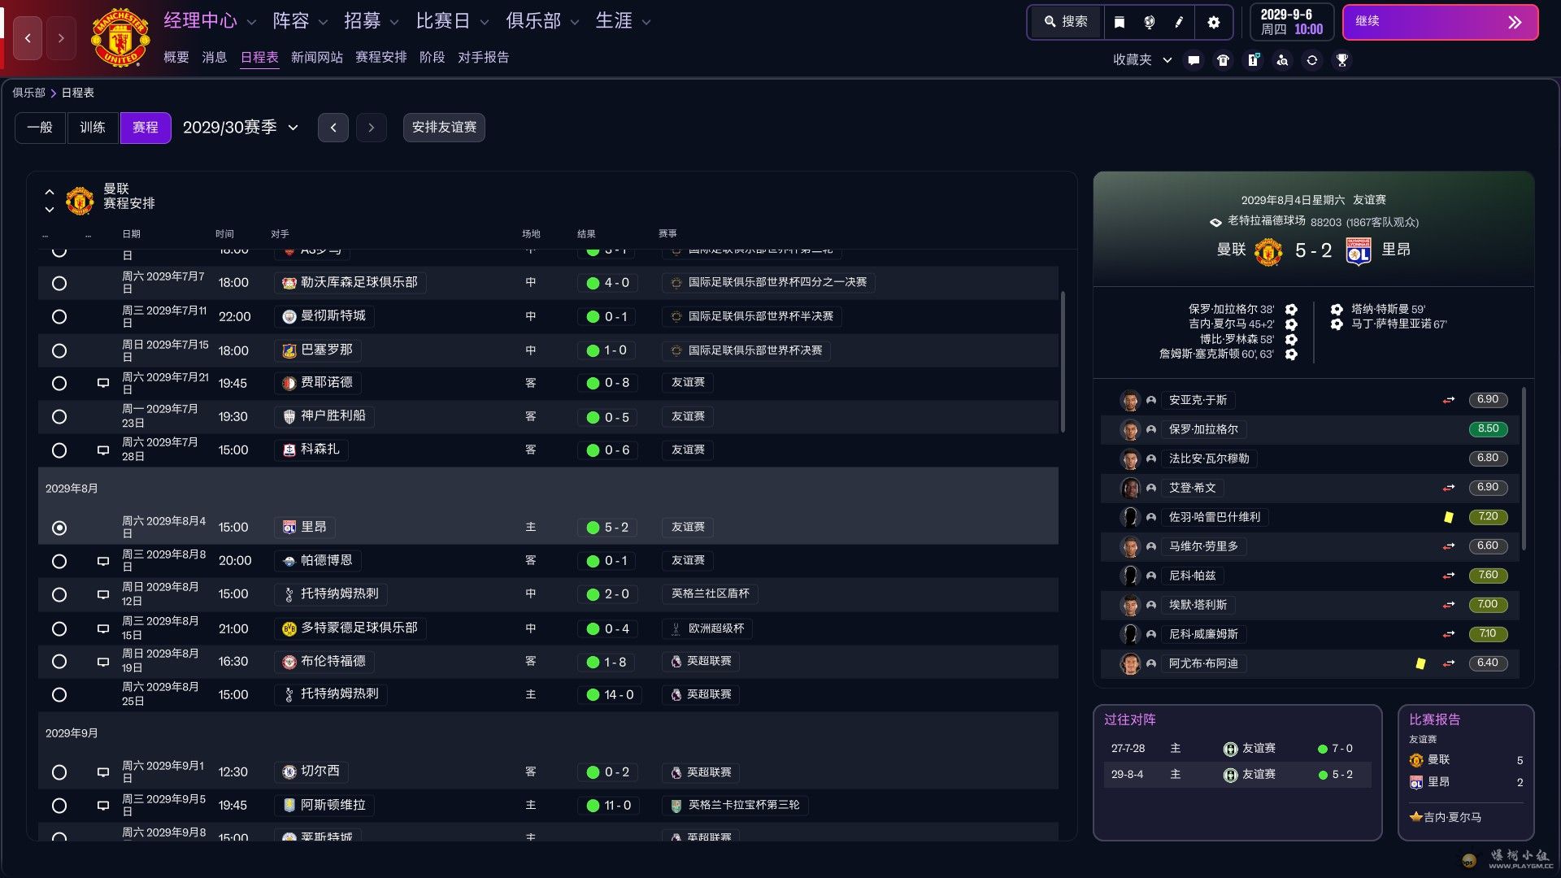Click the speech bubble messages shortcut

(1194, 60)
